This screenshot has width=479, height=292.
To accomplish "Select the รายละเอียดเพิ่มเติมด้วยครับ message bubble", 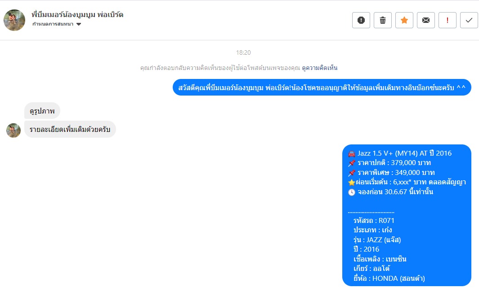I will tap(70, 129).
